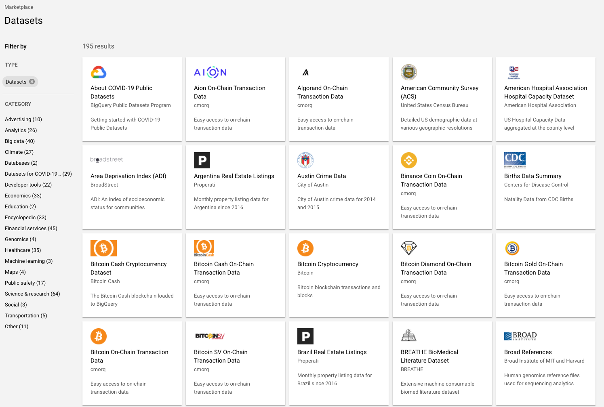
Task: Filter by Encyclopedic (33) category
Action: (x=26, y=218)
